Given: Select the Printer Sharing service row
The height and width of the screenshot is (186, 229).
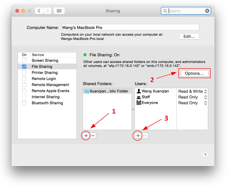Looking at the screenshot, I should point(47,73).
